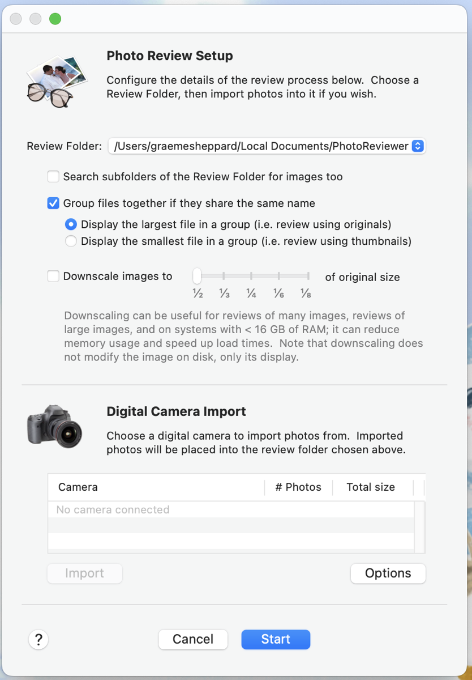Enable searching subfolders of the Review Folder
Viewport: 472px width, 680px height.
[53, 177]
